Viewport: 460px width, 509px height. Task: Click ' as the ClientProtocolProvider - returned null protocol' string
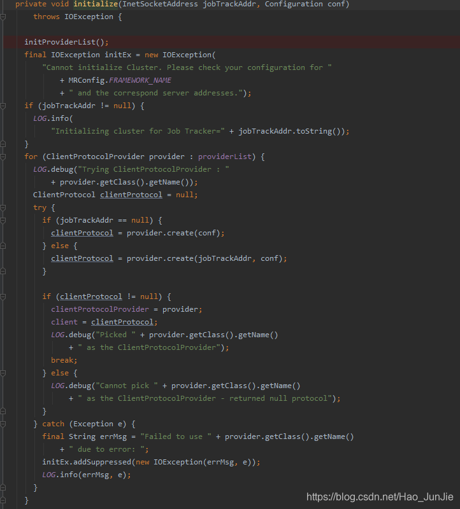(205, 398)
